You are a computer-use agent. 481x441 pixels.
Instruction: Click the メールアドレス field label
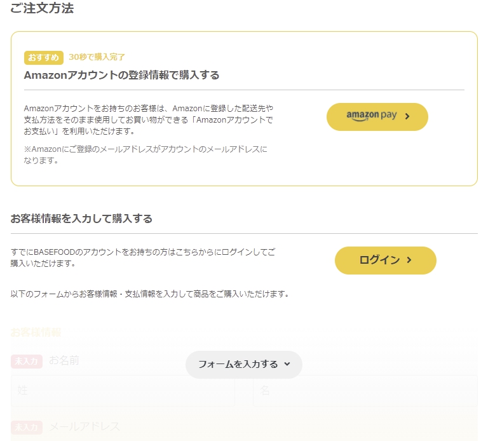pyautogui.click(x=85, y=426)
